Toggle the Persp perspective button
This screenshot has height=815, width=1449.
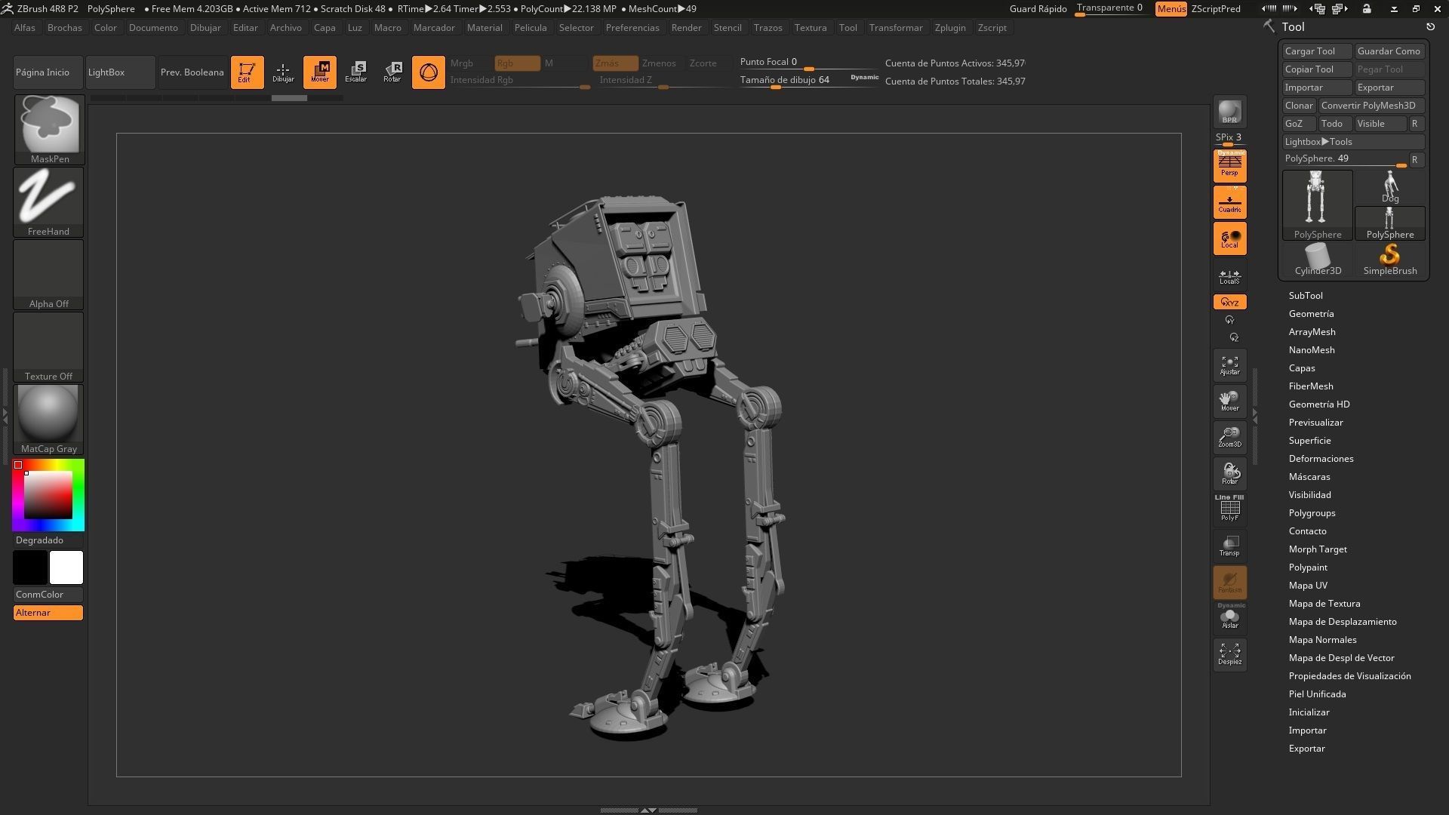[x=1229, y=165]
